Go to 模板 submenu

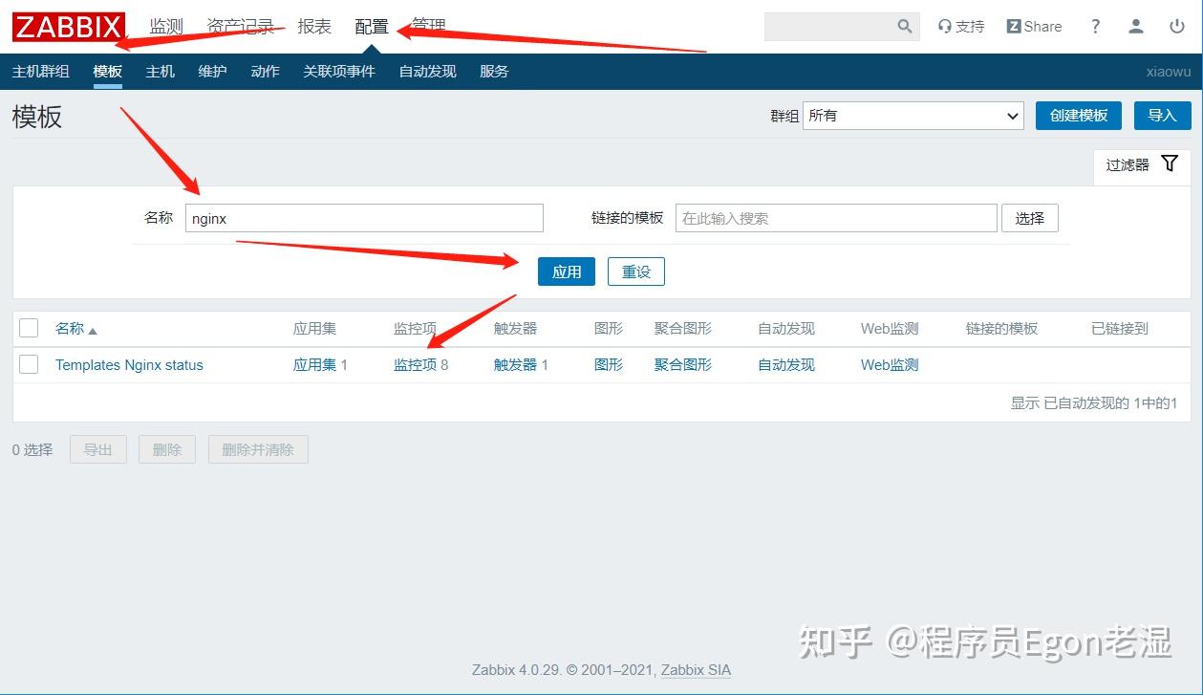point(108,72)
